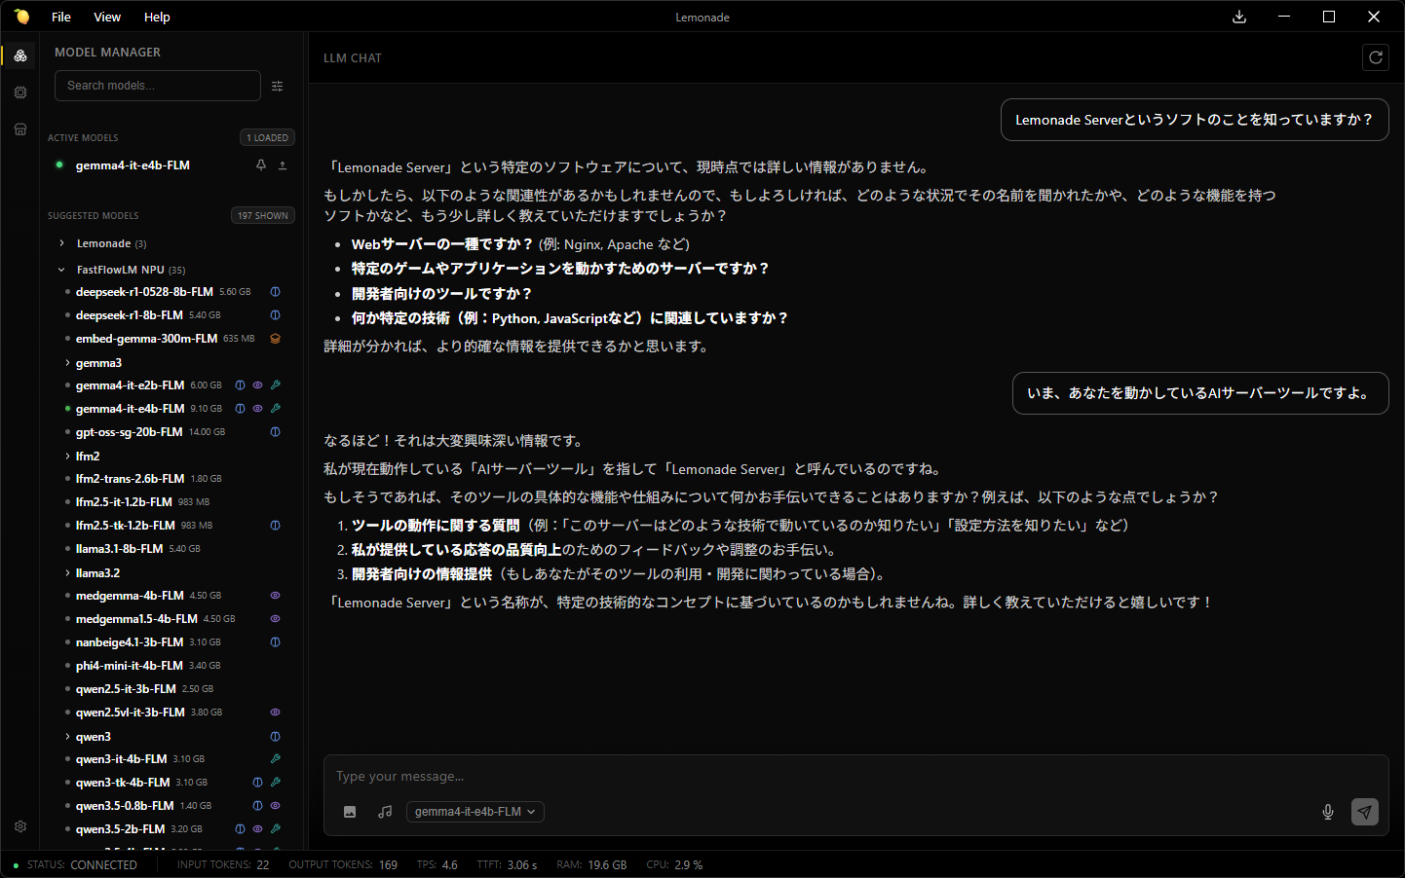Screen dimensions: 1405x878
Task: Click vision eye icon on medgemma-4b-FLM
Action: click(x=275, y=596)
